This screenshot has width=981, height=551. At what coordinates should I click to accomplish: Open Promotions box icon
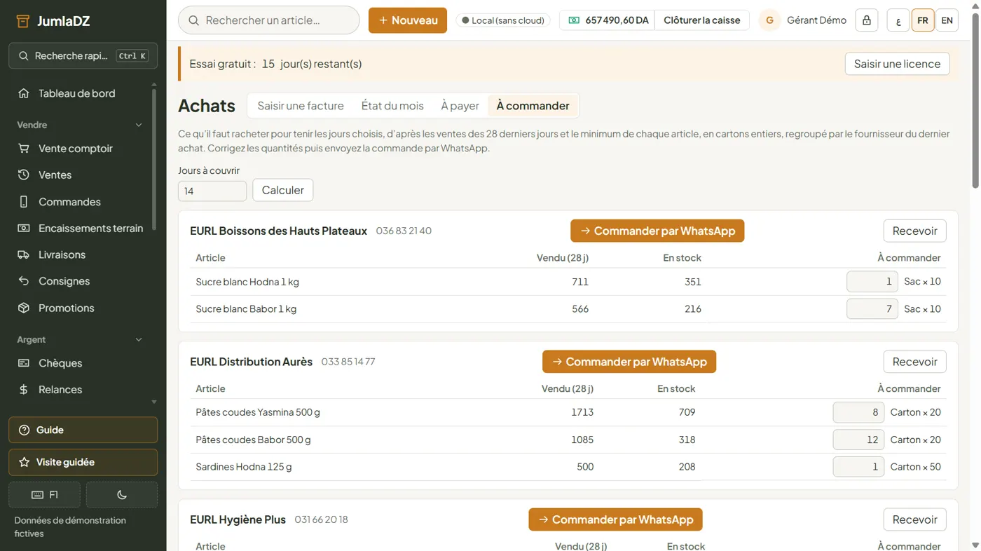point(24,308)
